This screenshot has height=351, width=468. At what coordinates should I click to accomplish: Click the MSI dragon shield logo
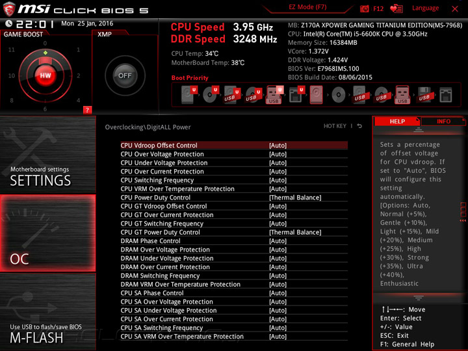click(9, 8)
